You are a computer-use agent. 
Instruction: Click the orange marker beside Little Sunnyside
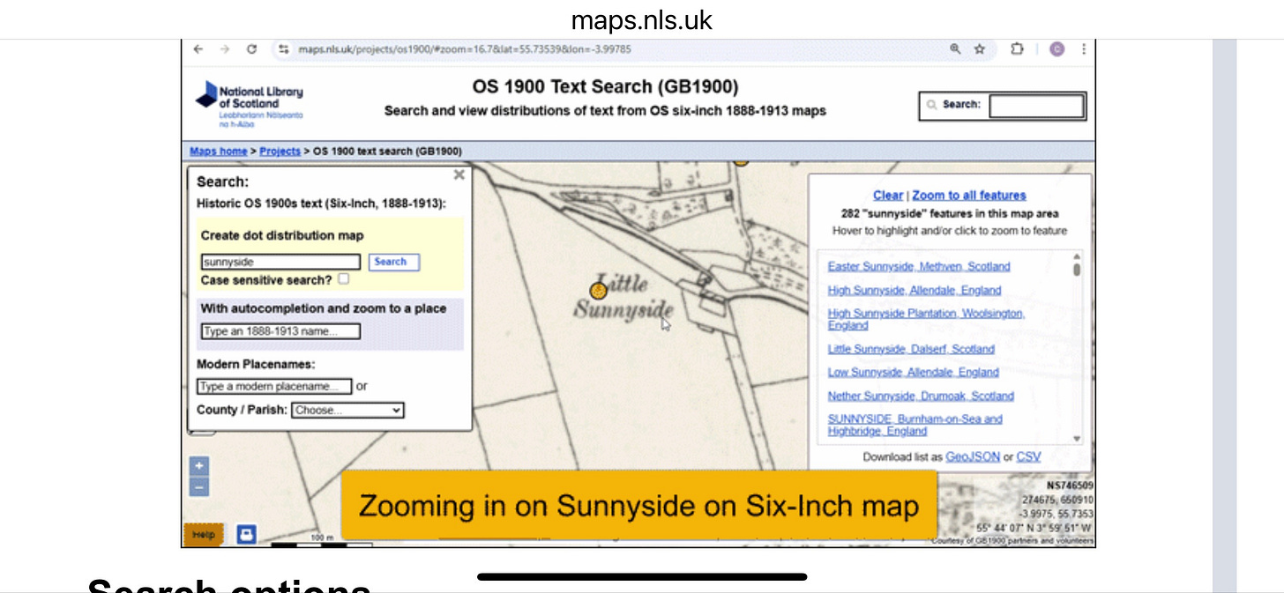pos(598,290)
